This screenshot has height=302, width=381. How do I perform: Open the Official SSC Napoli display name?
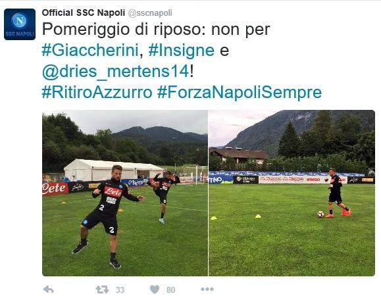coord(84,13)
